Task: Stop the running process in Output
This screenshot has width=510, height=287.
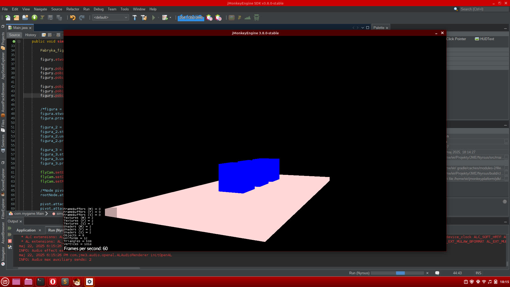Action: click(10, 241)
